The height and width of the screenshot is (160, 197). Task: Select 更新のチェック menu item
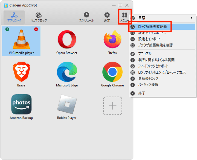click(x=163, y=79)
